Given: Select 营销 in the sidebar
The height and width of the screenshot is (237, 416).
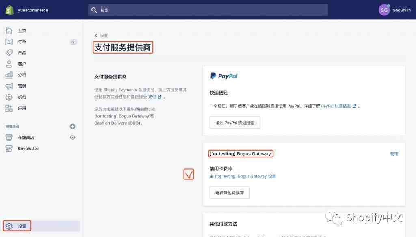Looking at the screenshot, I should pyautogui.click(x=22, y=86).
